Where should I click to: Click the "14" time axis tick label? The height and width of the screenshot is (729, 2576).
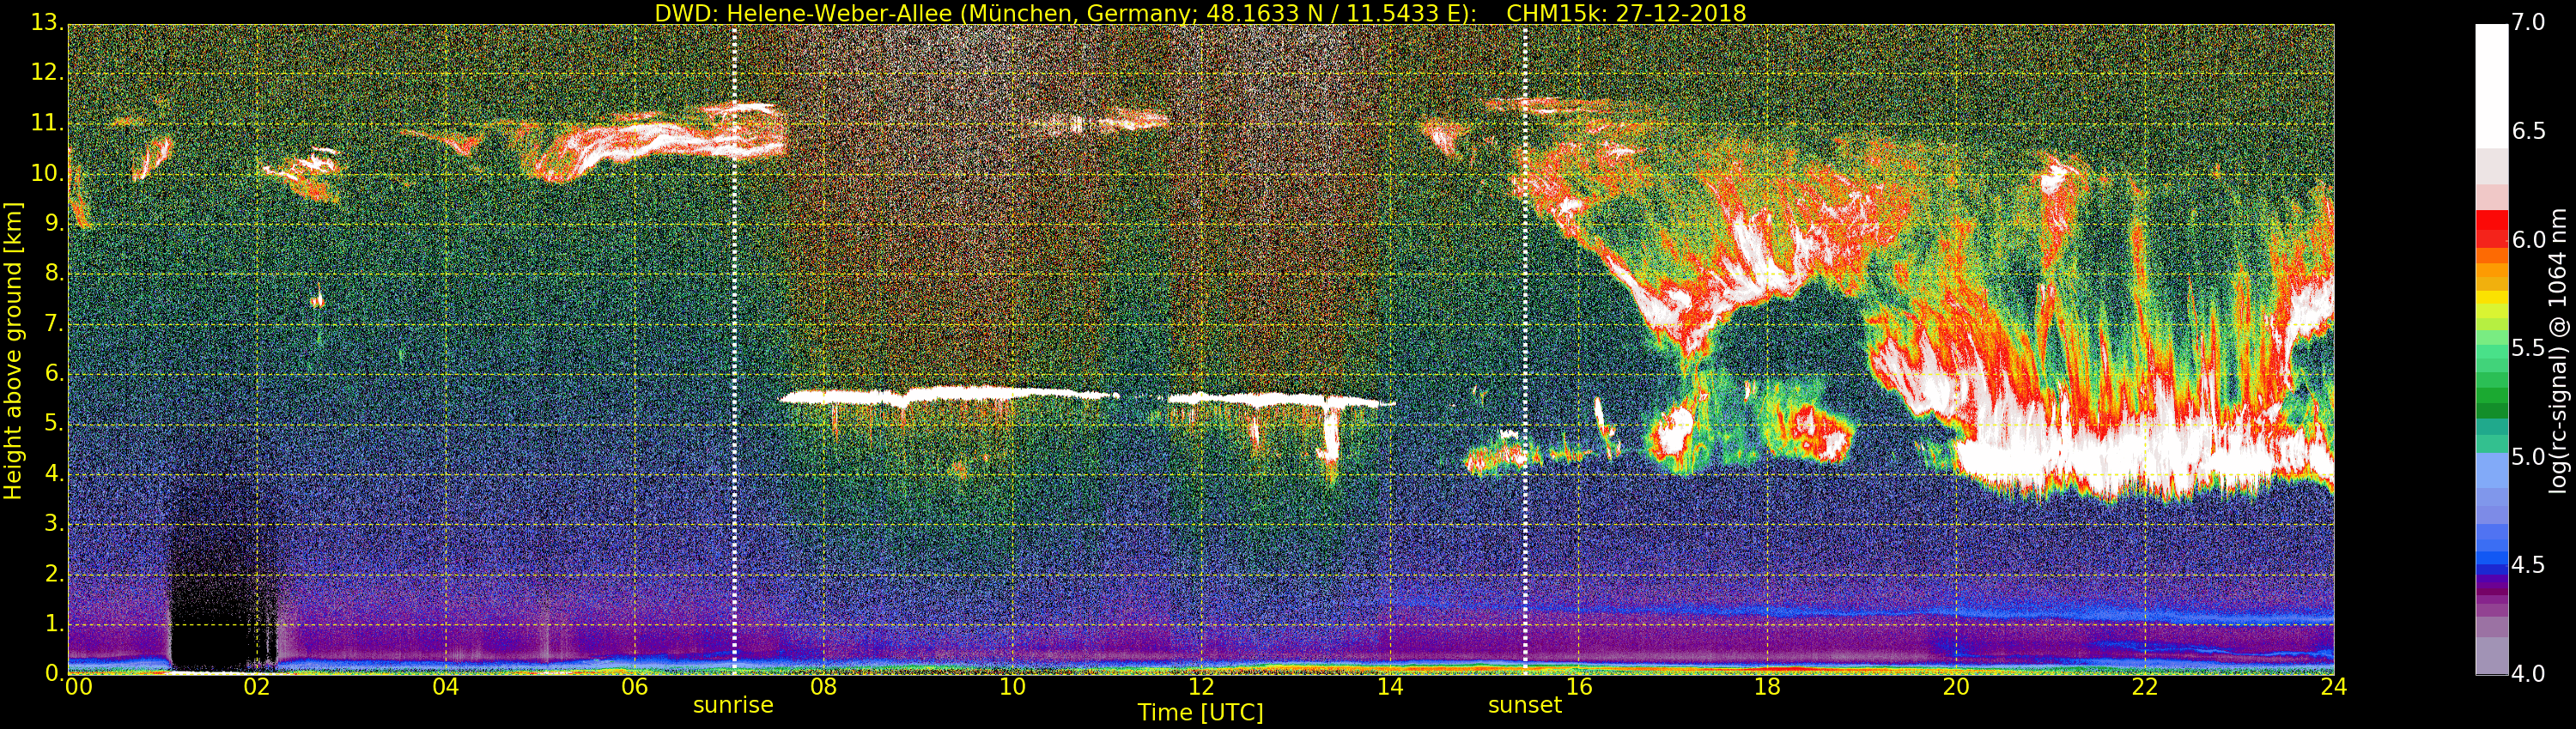click(x=1390, y=687)
